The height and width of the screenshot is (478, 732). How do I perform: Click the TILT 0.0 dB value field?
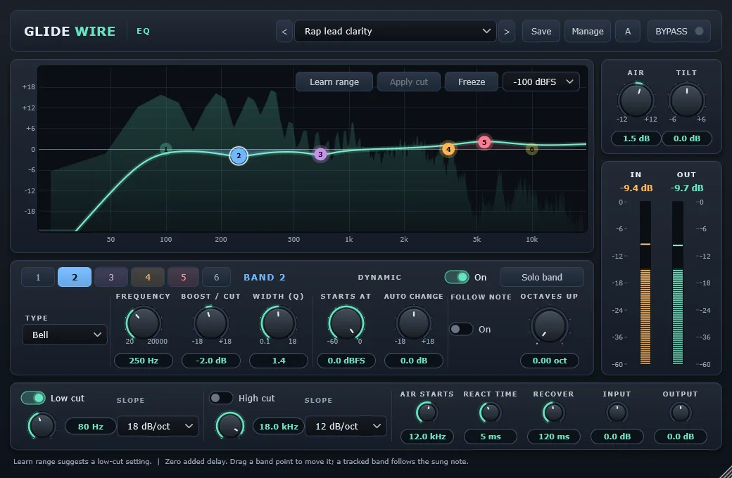[686, 138]
